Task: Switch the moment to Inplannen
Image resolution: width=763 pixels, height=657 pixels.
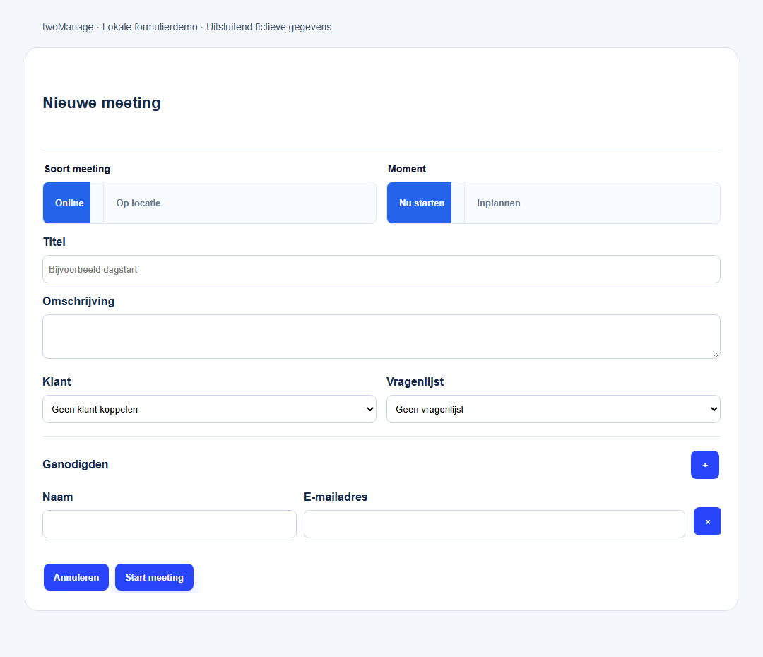Action: click(x=498, y=203)
